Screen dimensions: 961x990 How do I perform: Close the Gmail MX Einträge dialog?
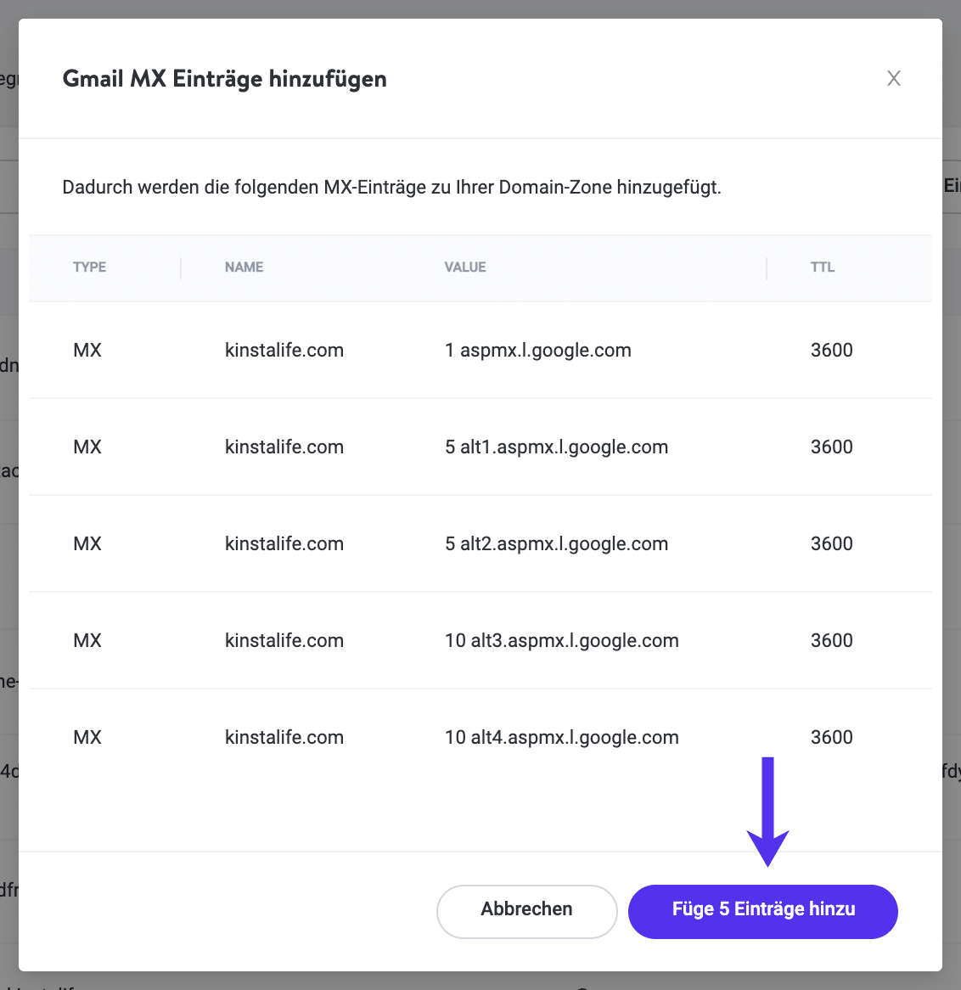coord(893,78)
